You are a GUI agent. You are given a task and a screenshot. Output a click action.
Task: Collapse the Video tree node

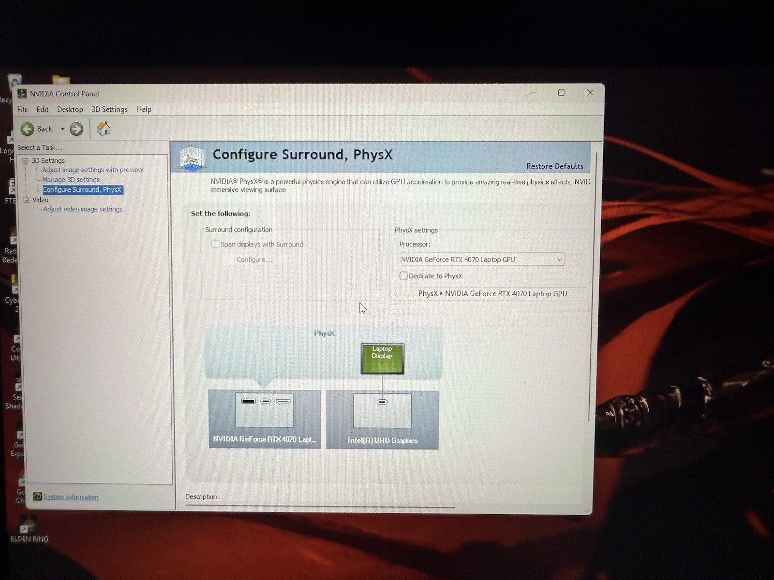[x=27, y=200]
